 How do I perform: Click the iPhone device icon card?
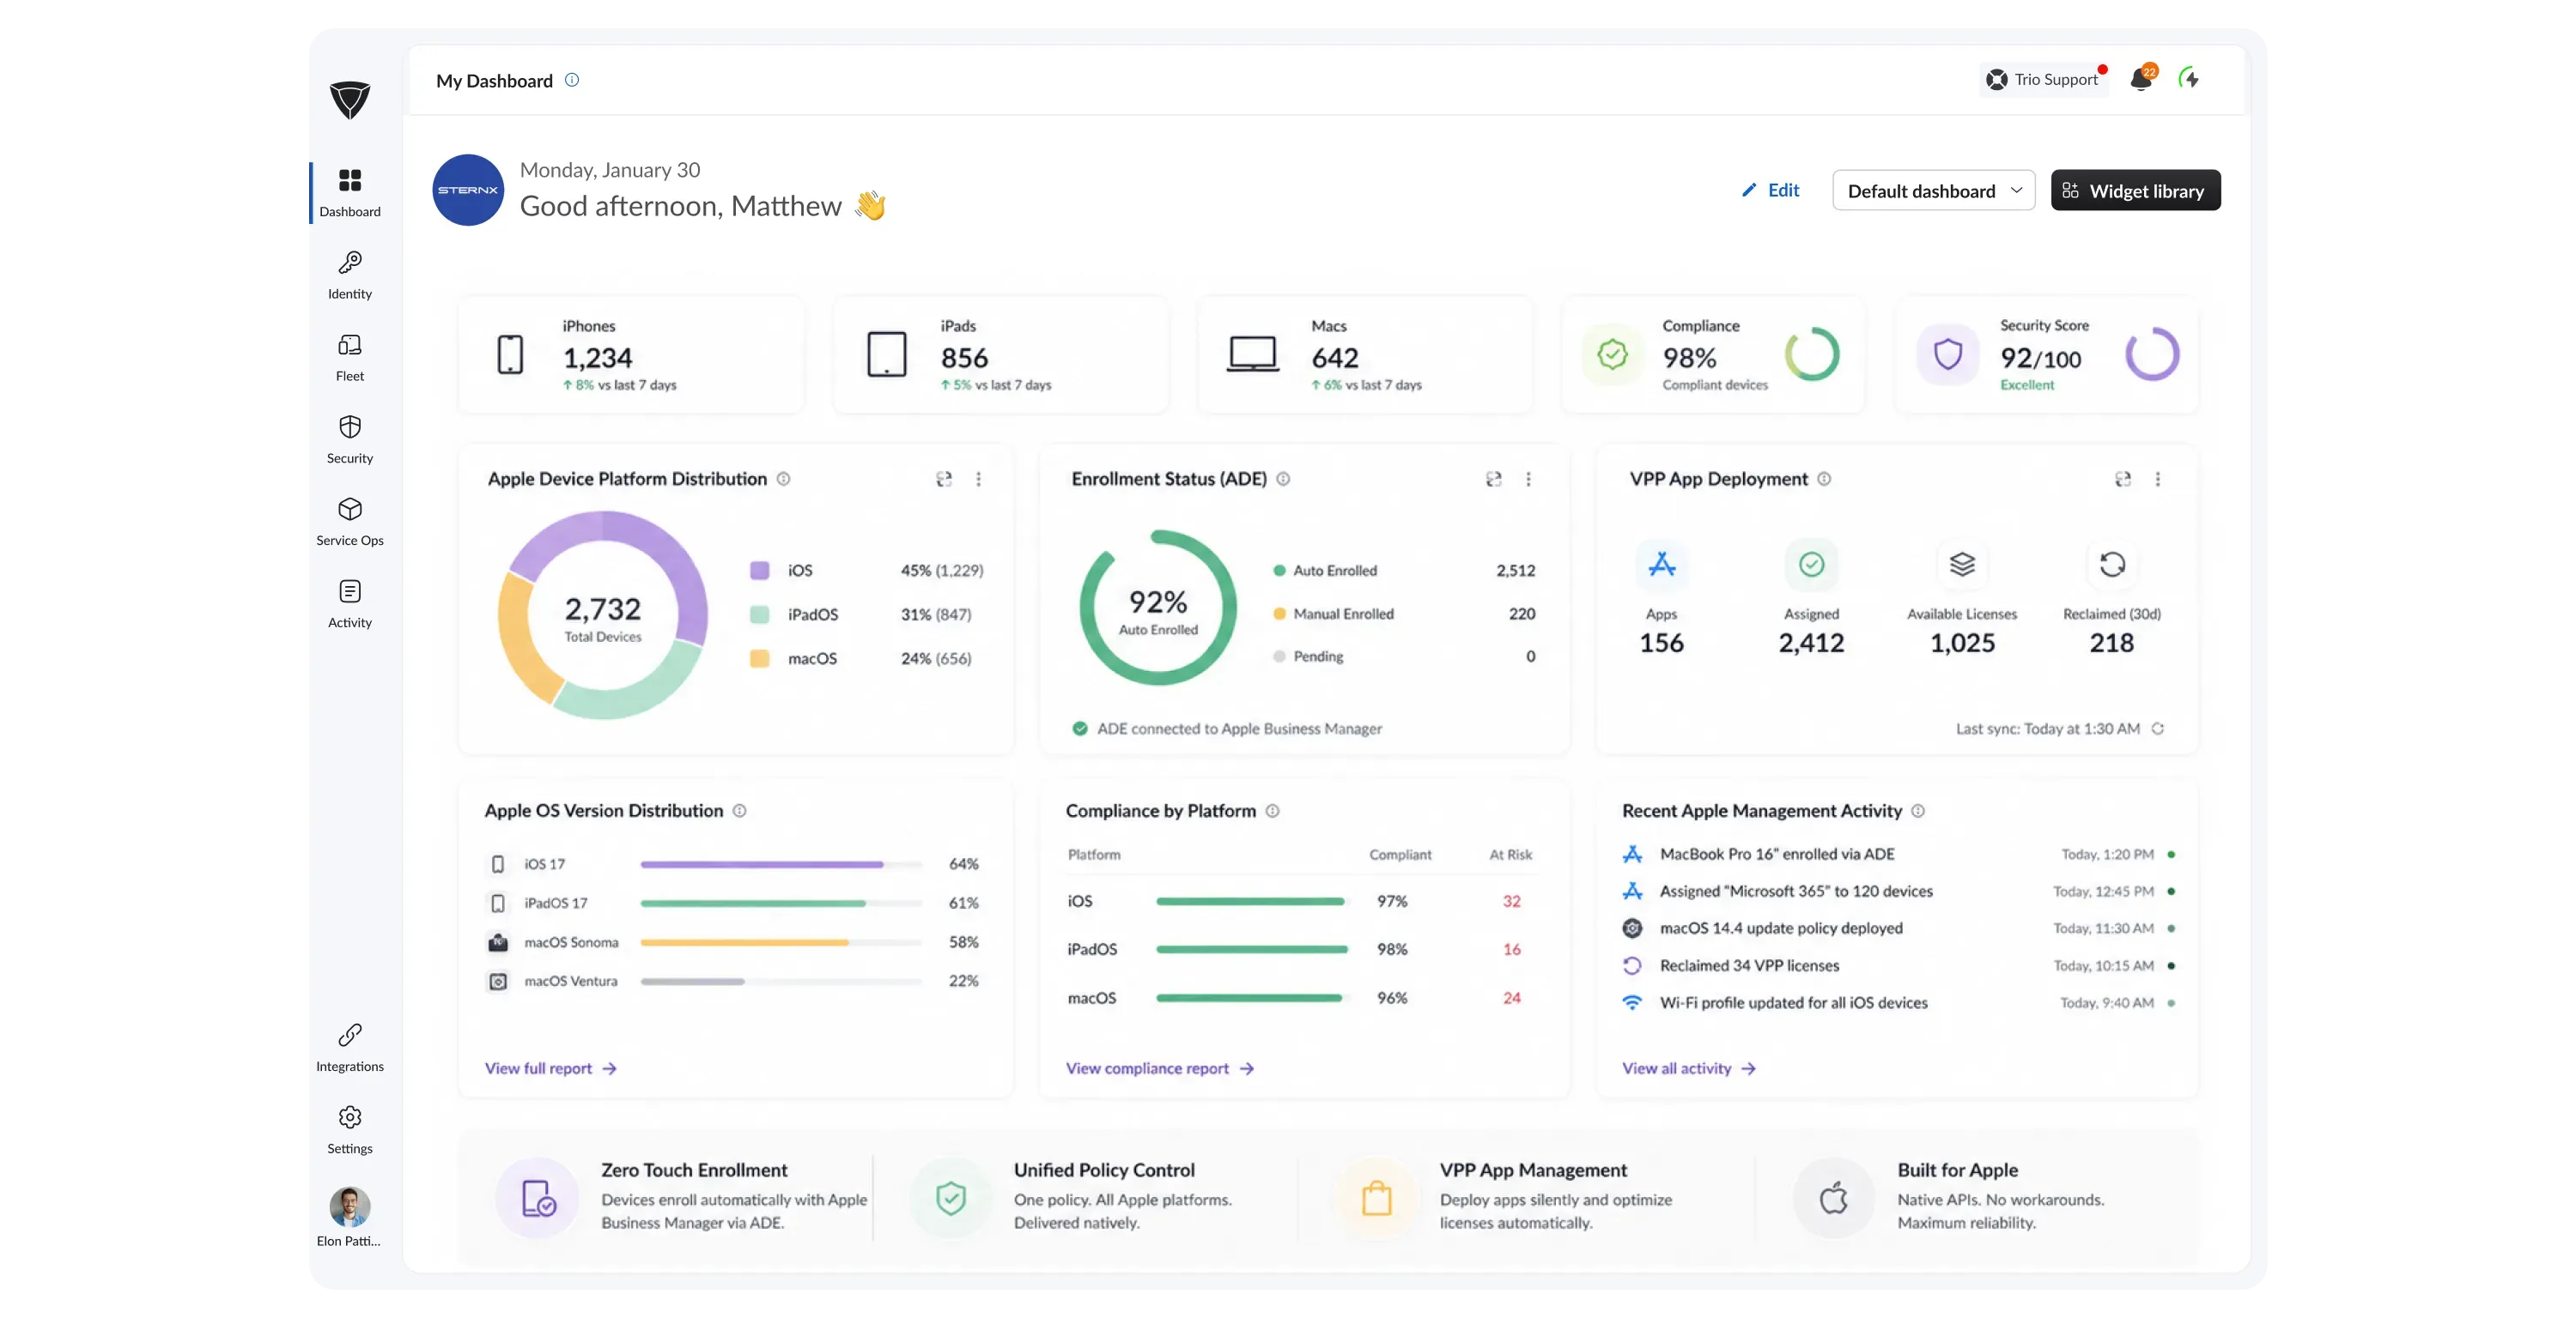pyautogui.click(x=510, y=354)
